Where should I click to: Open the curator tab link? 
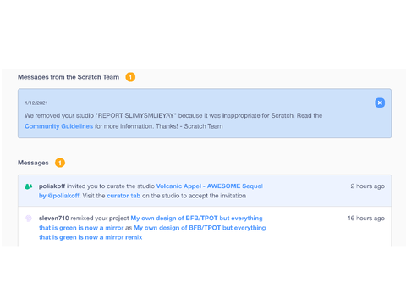pos(123,196)
